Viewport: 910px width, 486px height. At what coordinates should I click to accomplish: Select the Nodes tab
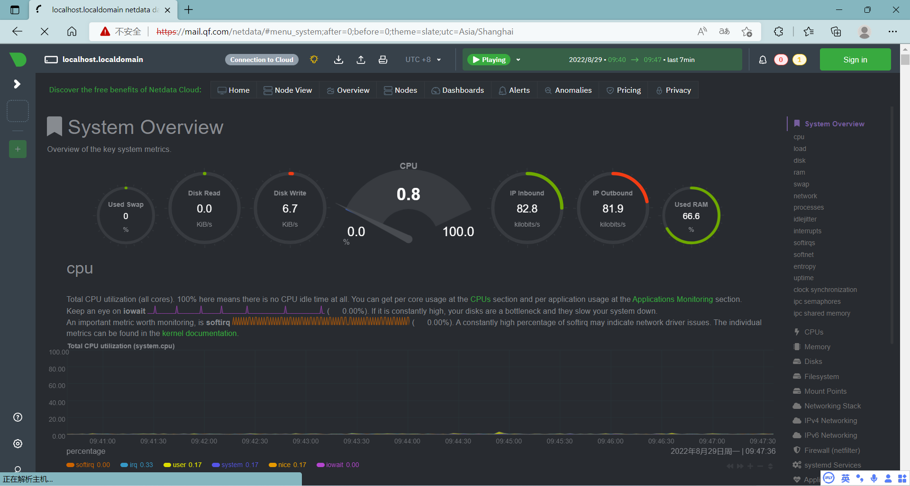point(400,90)
